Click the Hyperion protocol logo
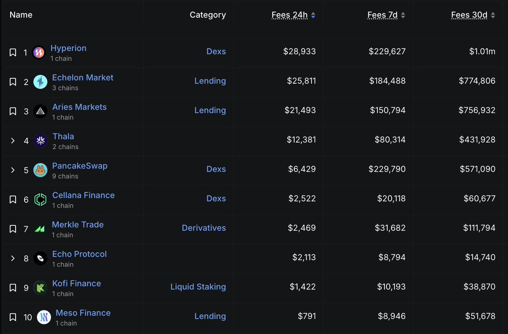Viewport: 508px width, 334px height. tap(39, 53)
